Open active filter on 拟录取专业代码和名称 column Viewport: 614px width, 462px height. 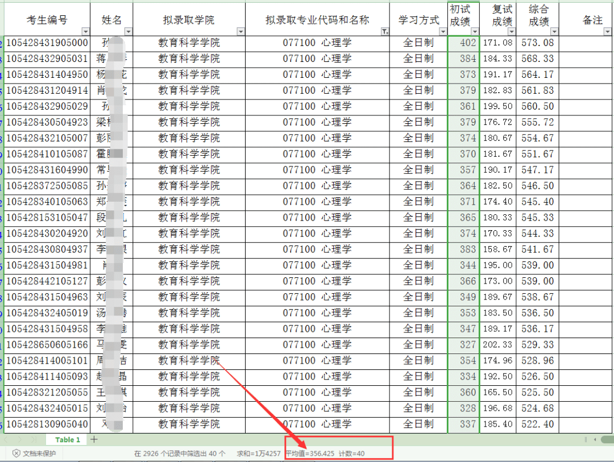385,31
